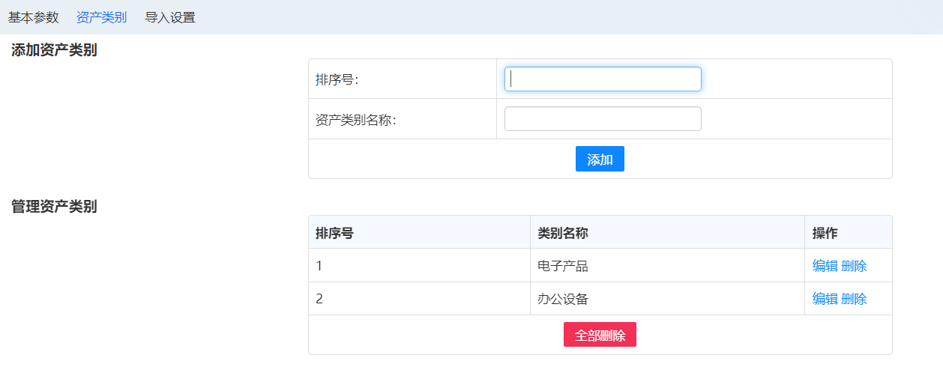This screenshot has width=943, height=367.
Task: Click sort number 2 in the table
Action: (319, 299)
